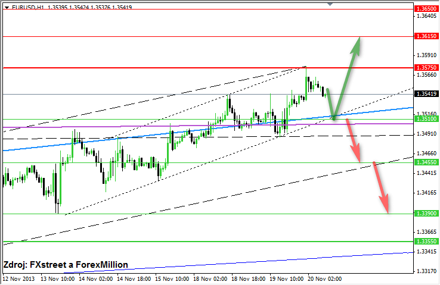Screen dimensions: 440x285
Task: Click the chart shift triangle marker at top
Action: [x=330, y=4]
